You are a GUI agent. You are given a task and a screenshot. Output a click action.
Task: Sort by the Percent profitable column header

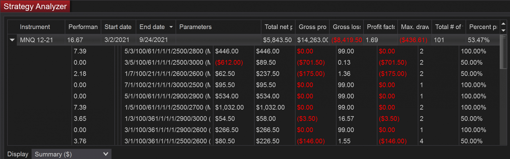[x=483, y=27]
